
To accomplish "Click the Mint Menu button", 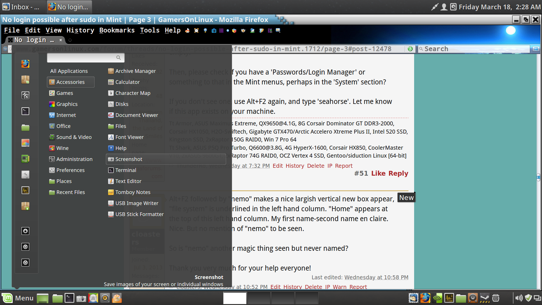I will tap(18, 298).
